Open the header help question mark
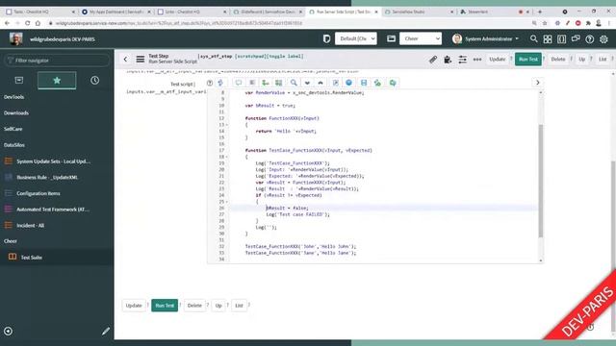 (x=589, y=38)
